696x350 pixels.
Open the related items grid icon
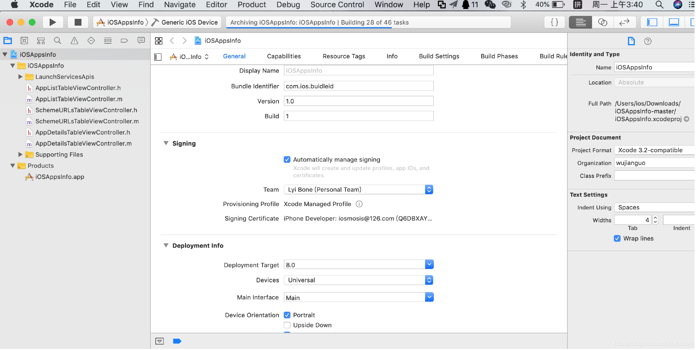point(159,40)
